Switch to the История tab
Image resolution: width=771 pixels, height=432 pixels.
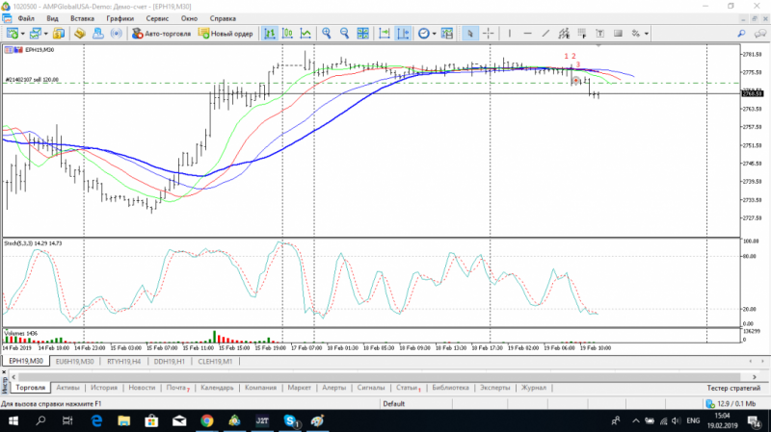point(104,387)
